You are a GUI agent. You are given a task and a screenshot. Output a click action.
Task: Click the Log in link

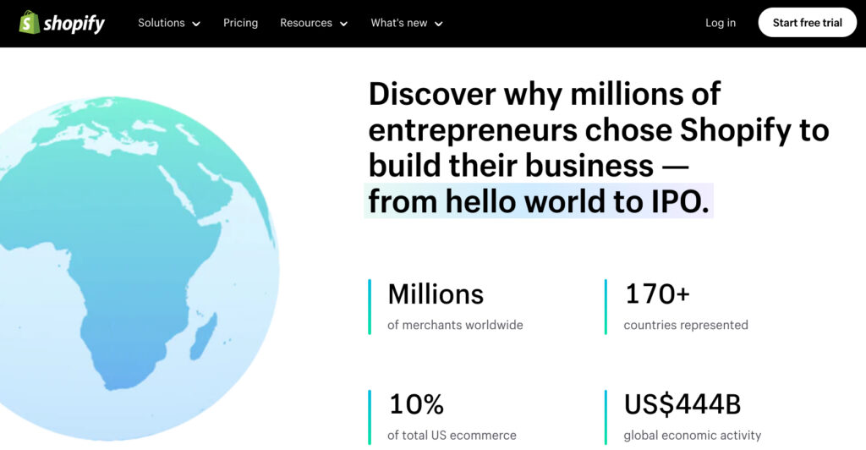click(721, 23)
